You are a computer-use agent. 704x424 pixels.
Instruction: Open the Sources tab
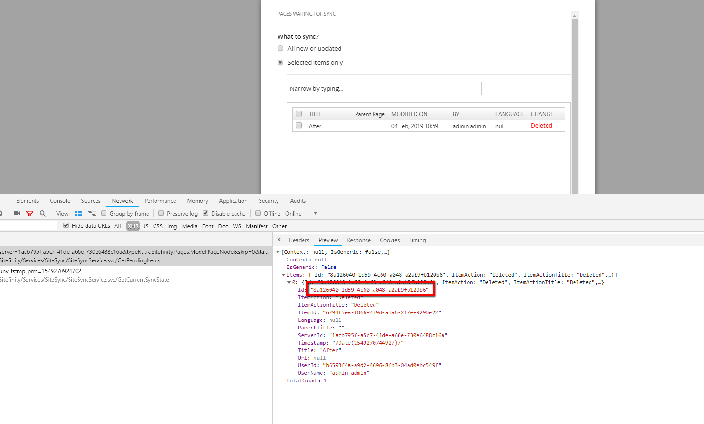[91, 201]
